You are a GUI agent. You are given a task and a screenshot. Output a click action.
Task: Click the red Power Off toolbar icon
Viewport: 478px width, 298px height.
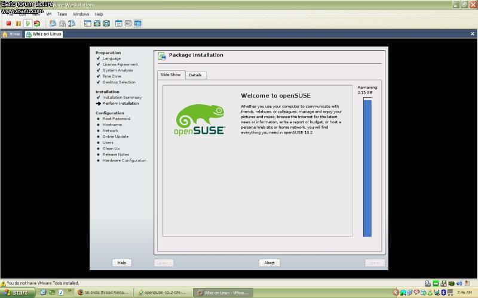tap(8, 23)
